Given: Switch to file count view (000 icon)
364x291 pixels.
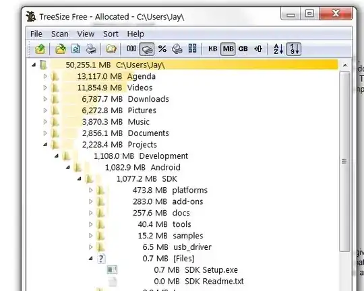Looking at the screenshot, I should (131, 48).
